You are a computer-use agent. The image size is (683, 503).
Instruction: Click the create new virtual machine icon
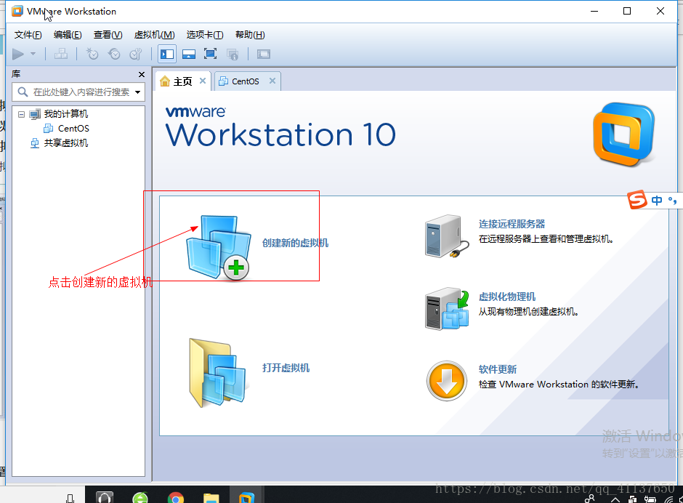point(219,247)
